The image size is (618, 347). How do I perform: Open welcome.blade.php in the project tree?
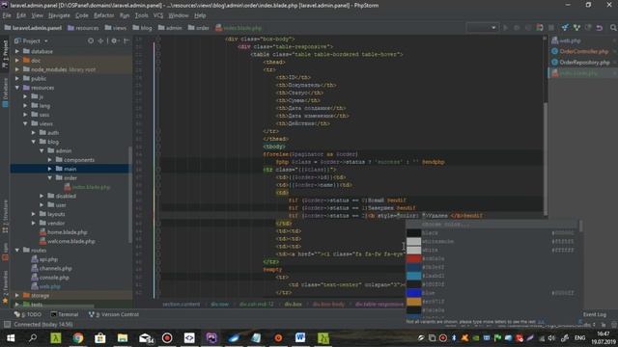click(70, 241)
